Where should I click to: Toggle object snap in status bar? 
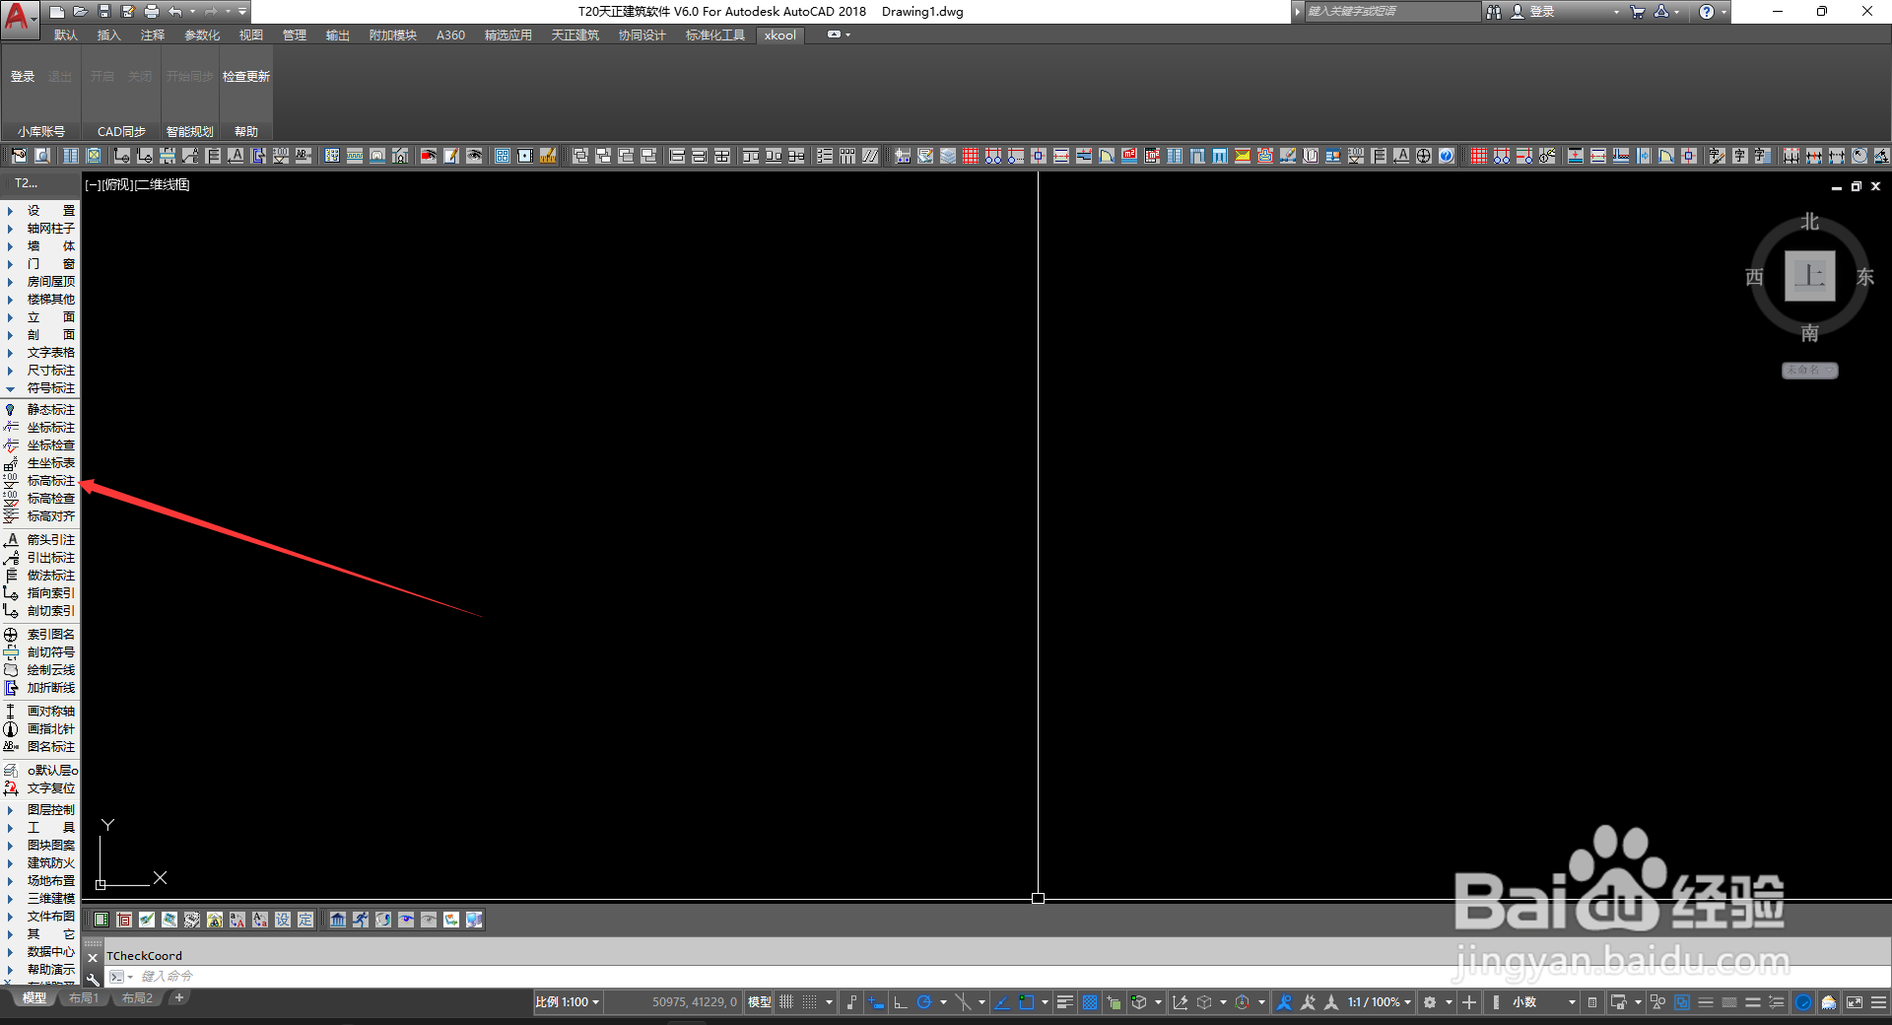point(1026,1002)
